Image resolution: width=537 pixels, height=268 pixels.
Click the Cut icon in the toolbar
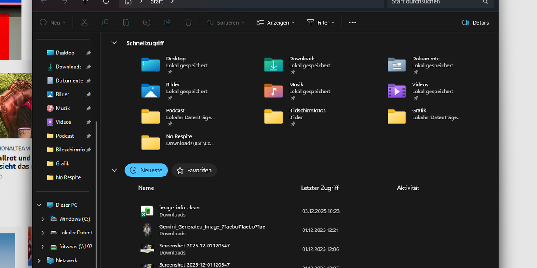84,22
